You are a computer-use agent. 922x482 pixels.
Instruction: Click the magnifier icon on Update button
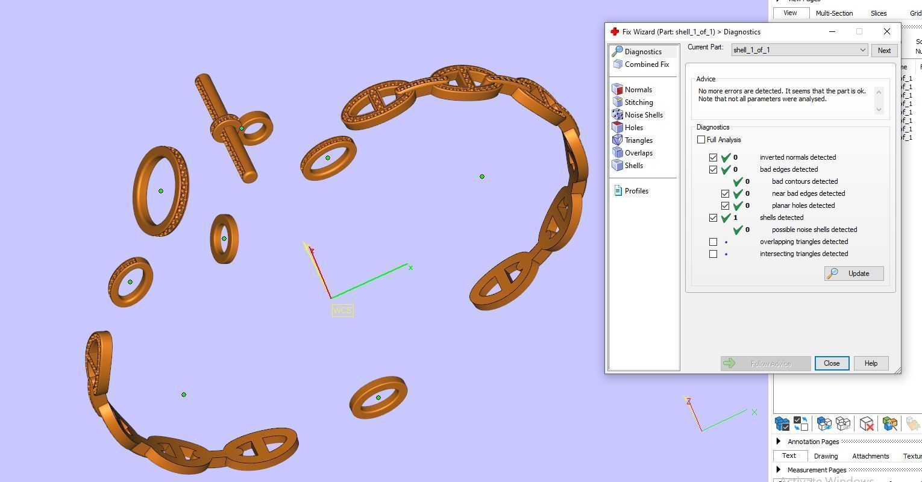point(833,274)
